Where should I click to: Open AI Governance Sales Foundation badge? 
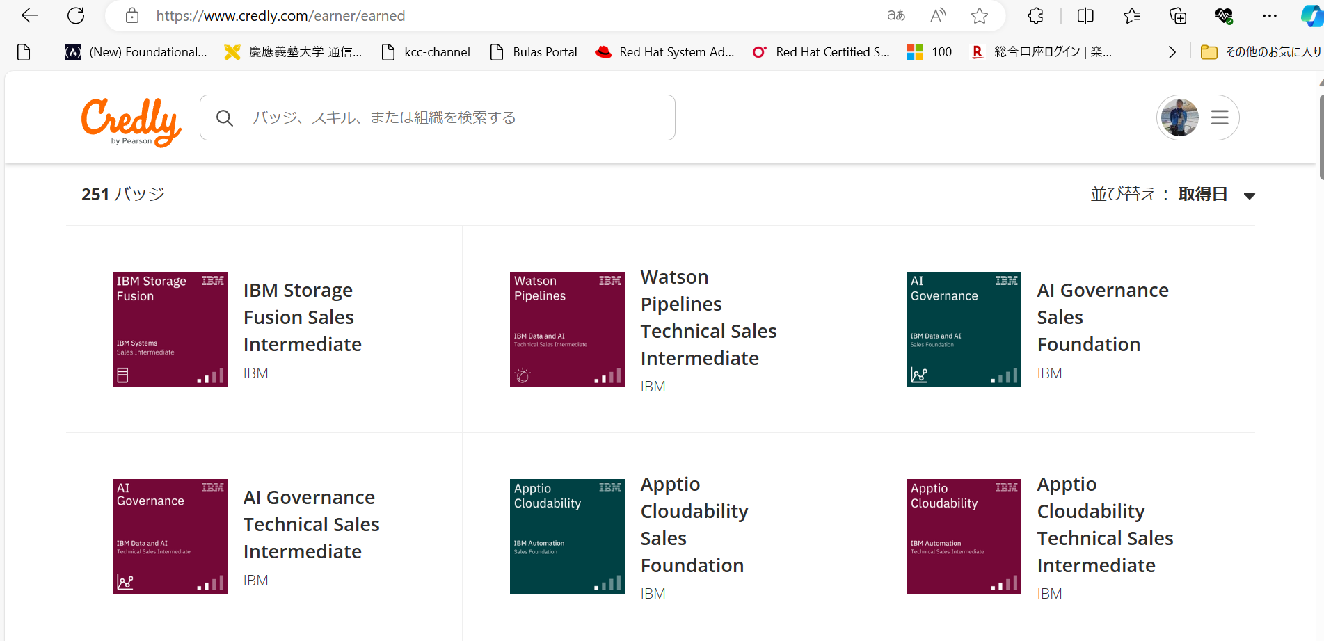1102,316
